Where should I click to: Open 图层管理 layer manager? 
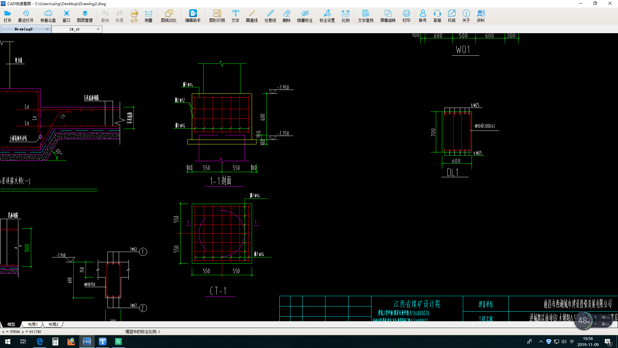pos(85,16)
